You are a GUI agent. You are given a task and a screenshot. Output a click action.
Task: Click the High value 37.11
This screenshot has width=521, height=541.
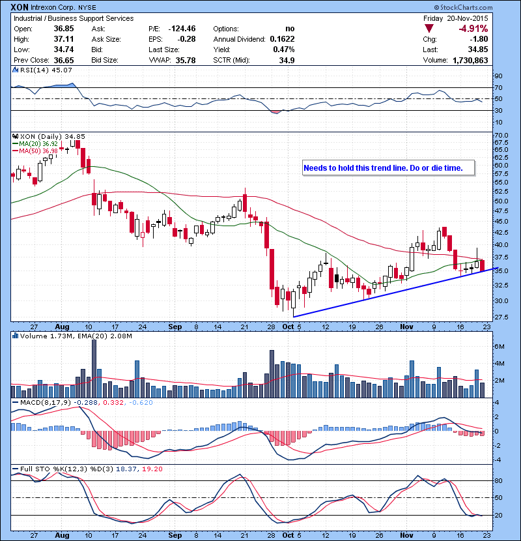(64, 39)
